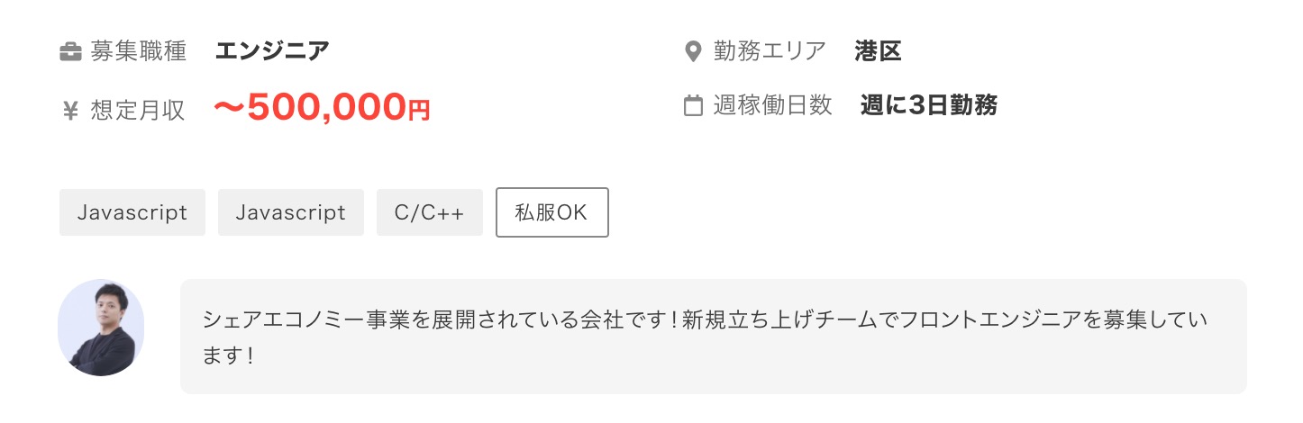The height and width of the screenshot is (423, 1303).
Task: Click the calendar icon beside 週稼働日数
Action: coord(693,106)
